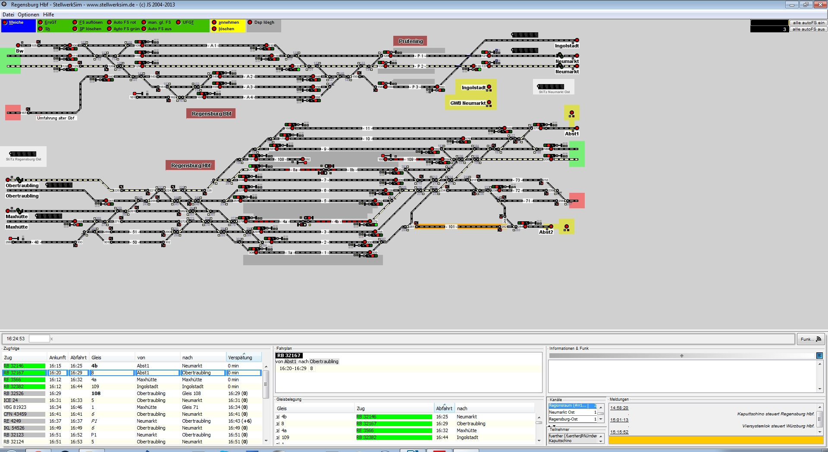Clear the input with the small x

point(52,339)
